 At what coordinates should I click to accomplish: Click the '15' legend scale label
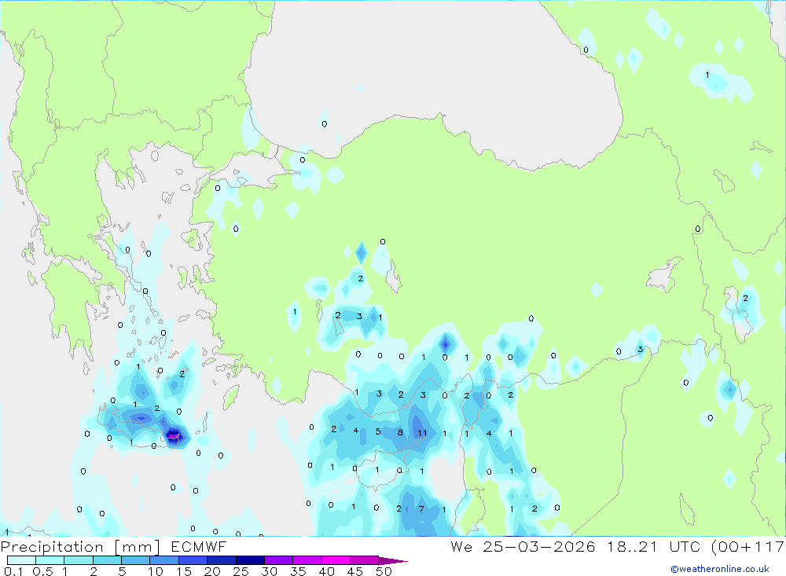click(x=184, y=571)
